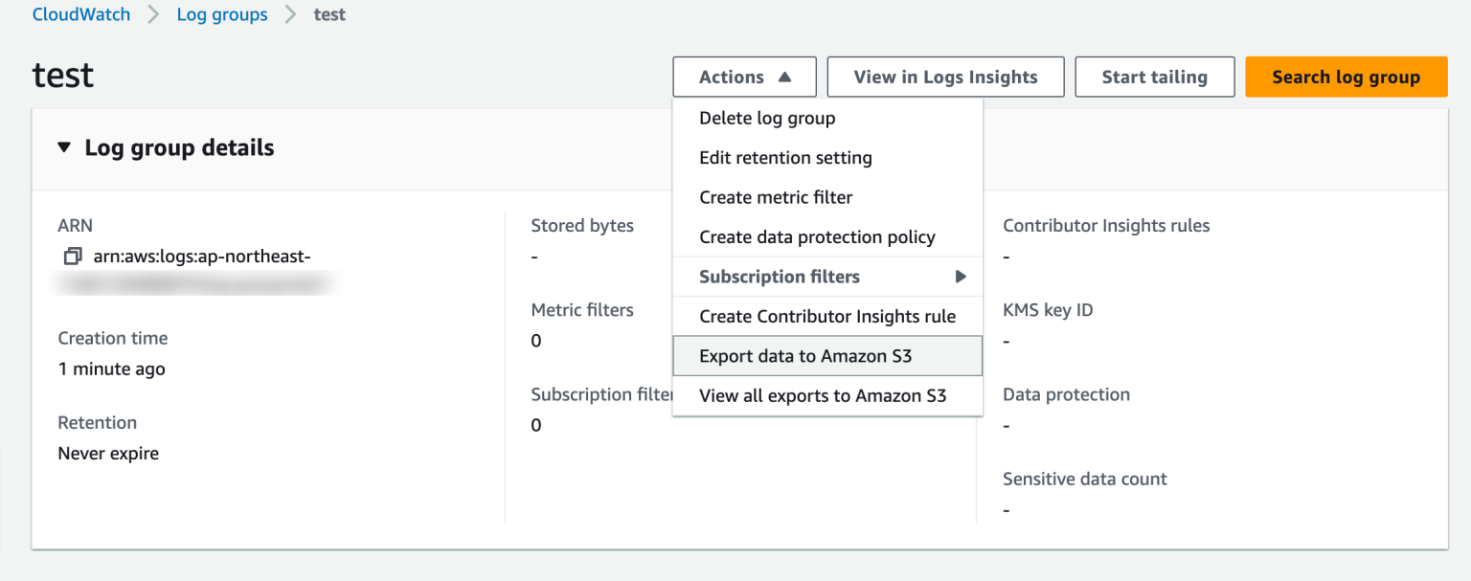
Task: Click the ARN text arn:aws:logs:ap-northeast-
Action: (x=202, y=257)
